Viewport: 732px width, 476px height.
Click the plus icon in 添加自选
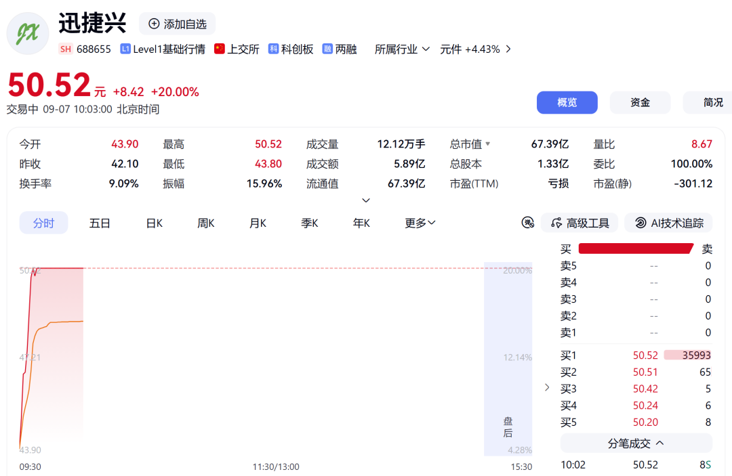click(154, 24)
